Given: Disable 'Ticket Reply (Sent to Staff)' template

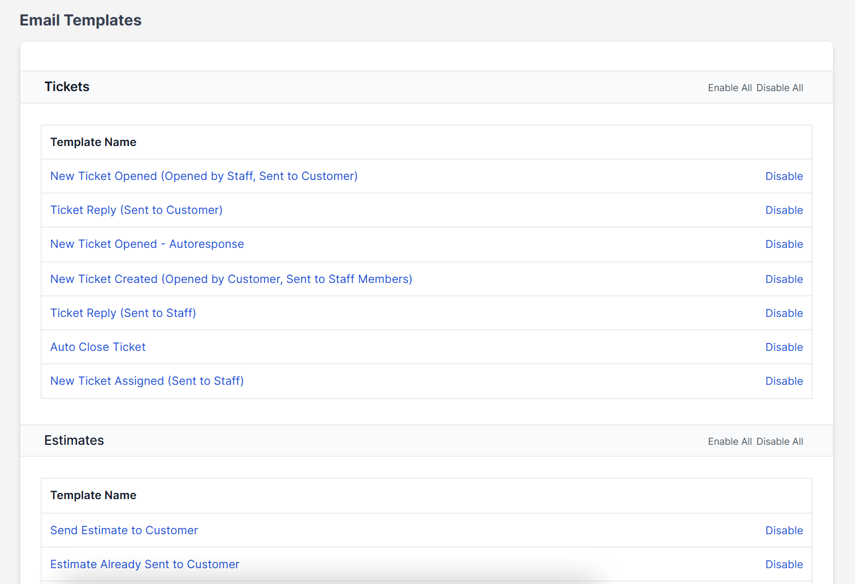Looking at the screenshot, I should [784, 313].
